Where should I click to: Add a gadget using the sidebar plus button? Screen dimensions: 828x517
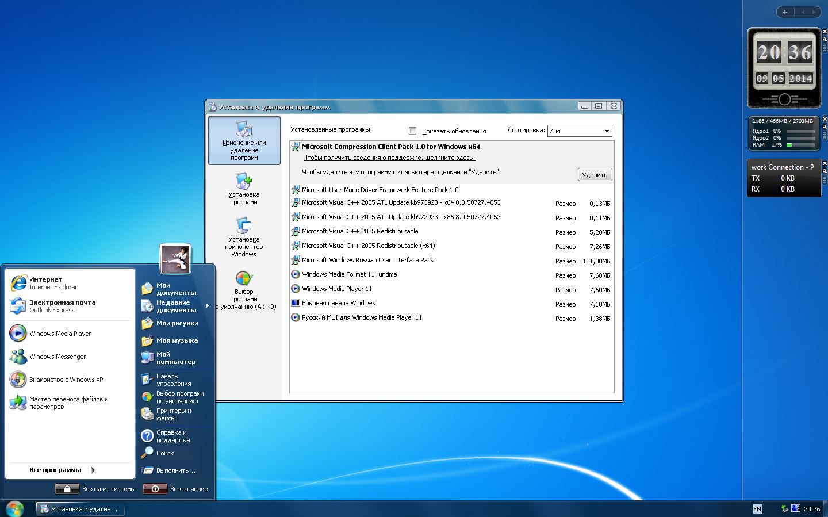[785, 12]
